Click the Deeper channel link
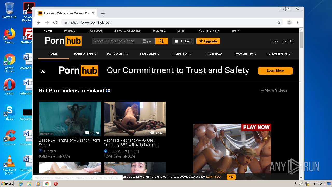332x187 pixels. (x=50, y=151)
